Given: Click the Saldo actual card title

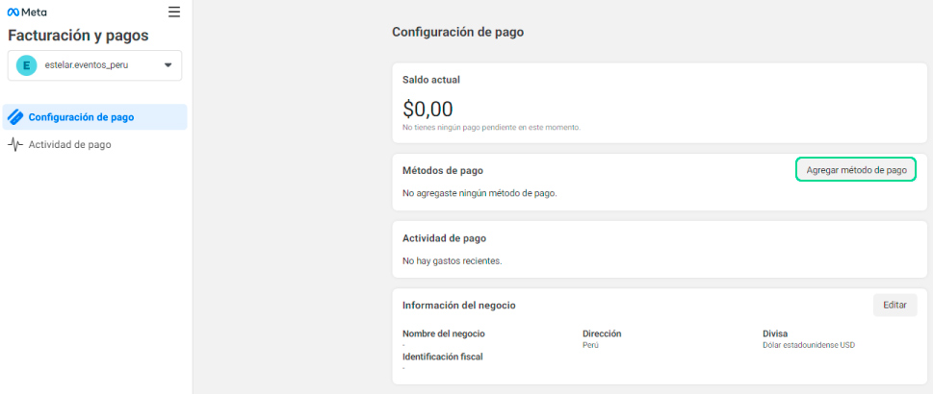Looking at the screenshot, I should 432,79.
